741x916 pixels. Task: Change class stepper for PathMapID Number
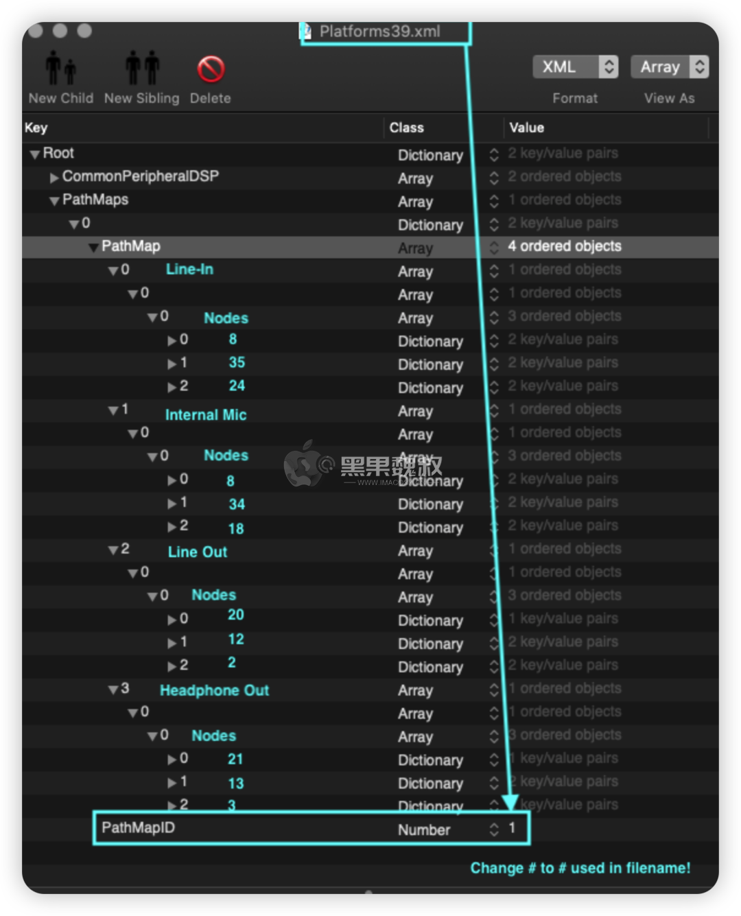(494, 830)
